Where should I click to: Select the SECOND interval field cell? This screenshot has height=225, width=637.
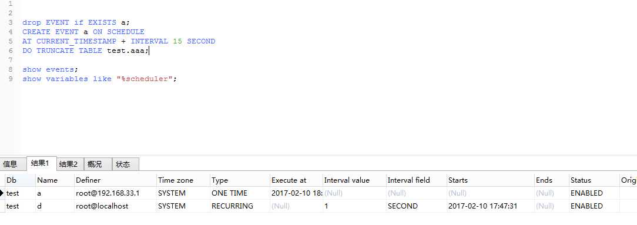point(417,206)
